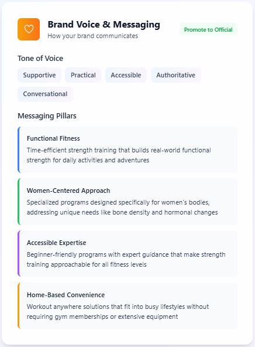
Task: Click the blue accent bar on Functional Fitness
Action: click(19, 149)
